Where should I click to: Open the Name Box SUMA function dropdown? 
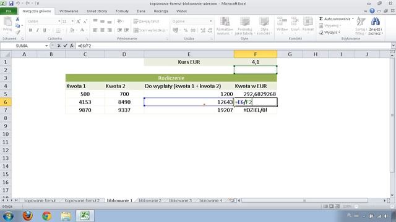tap(46, 46)
